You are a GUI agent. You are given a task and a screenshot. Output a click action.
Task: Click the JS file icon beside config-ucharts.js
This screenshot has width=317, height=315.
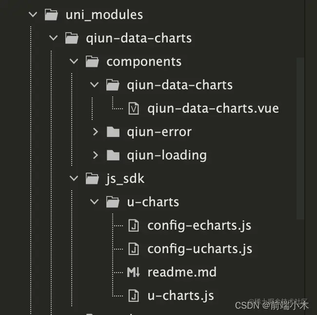click(134, 249)
